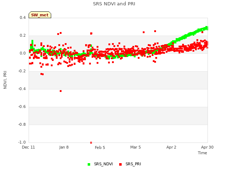The image size is (229, 171).
Task: Click the -0.6 y-axis tick label
Action: tap(22, 107)
